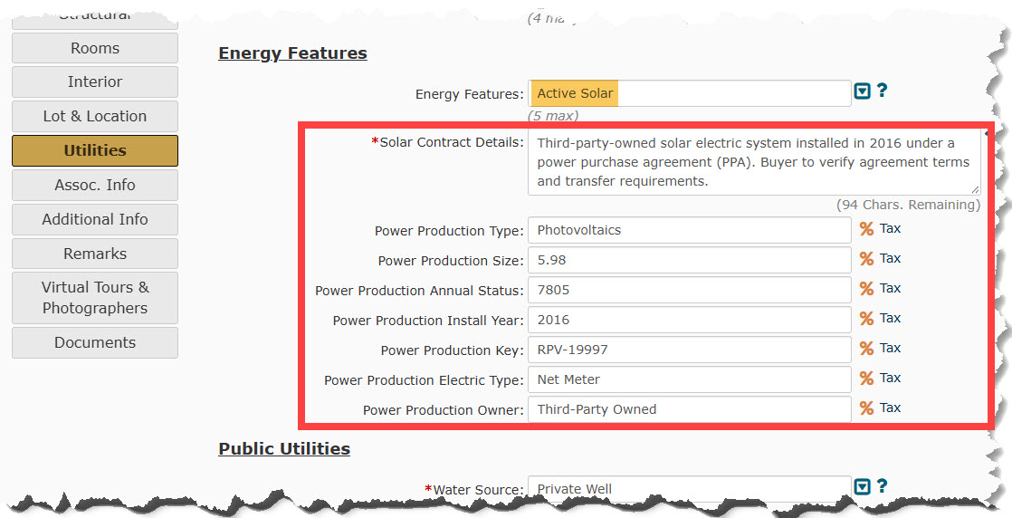Click the Public Utilities section heading
The image size is (1012, 518).
284,448
